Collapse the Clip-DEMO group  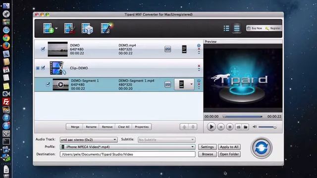pos(38,68)
